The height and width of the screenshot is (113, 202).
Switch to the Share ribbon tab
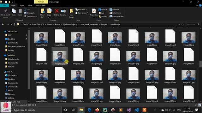22,5
